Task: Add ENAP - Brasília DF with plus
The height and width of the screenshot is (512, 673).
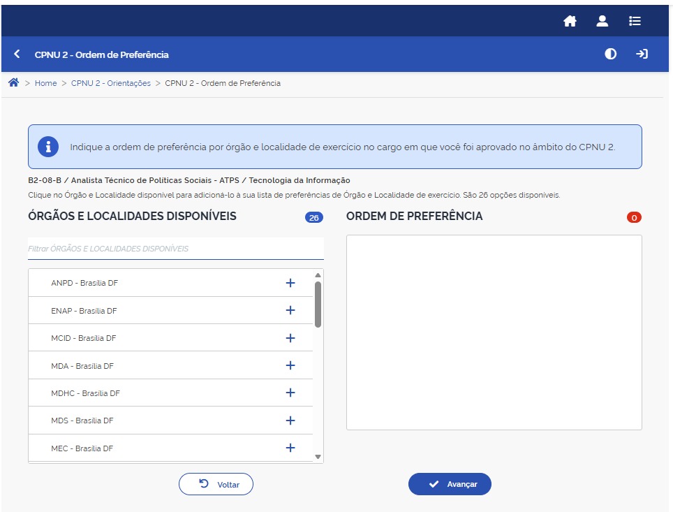Action: [x=290, y=310]
